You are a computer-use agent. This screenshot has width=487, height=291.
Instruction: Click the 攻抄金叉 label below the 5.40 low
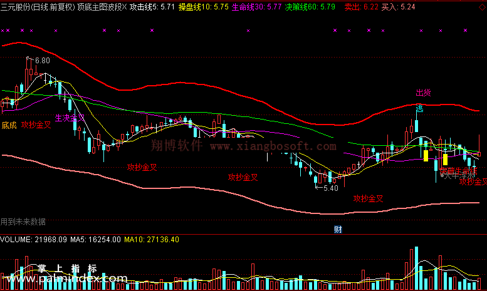pyautogui.click(x=369, y=198)
